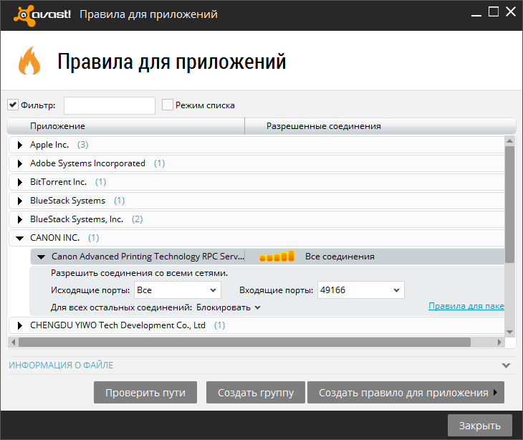Click the Разрешенные соединения column header

[380, 126]
